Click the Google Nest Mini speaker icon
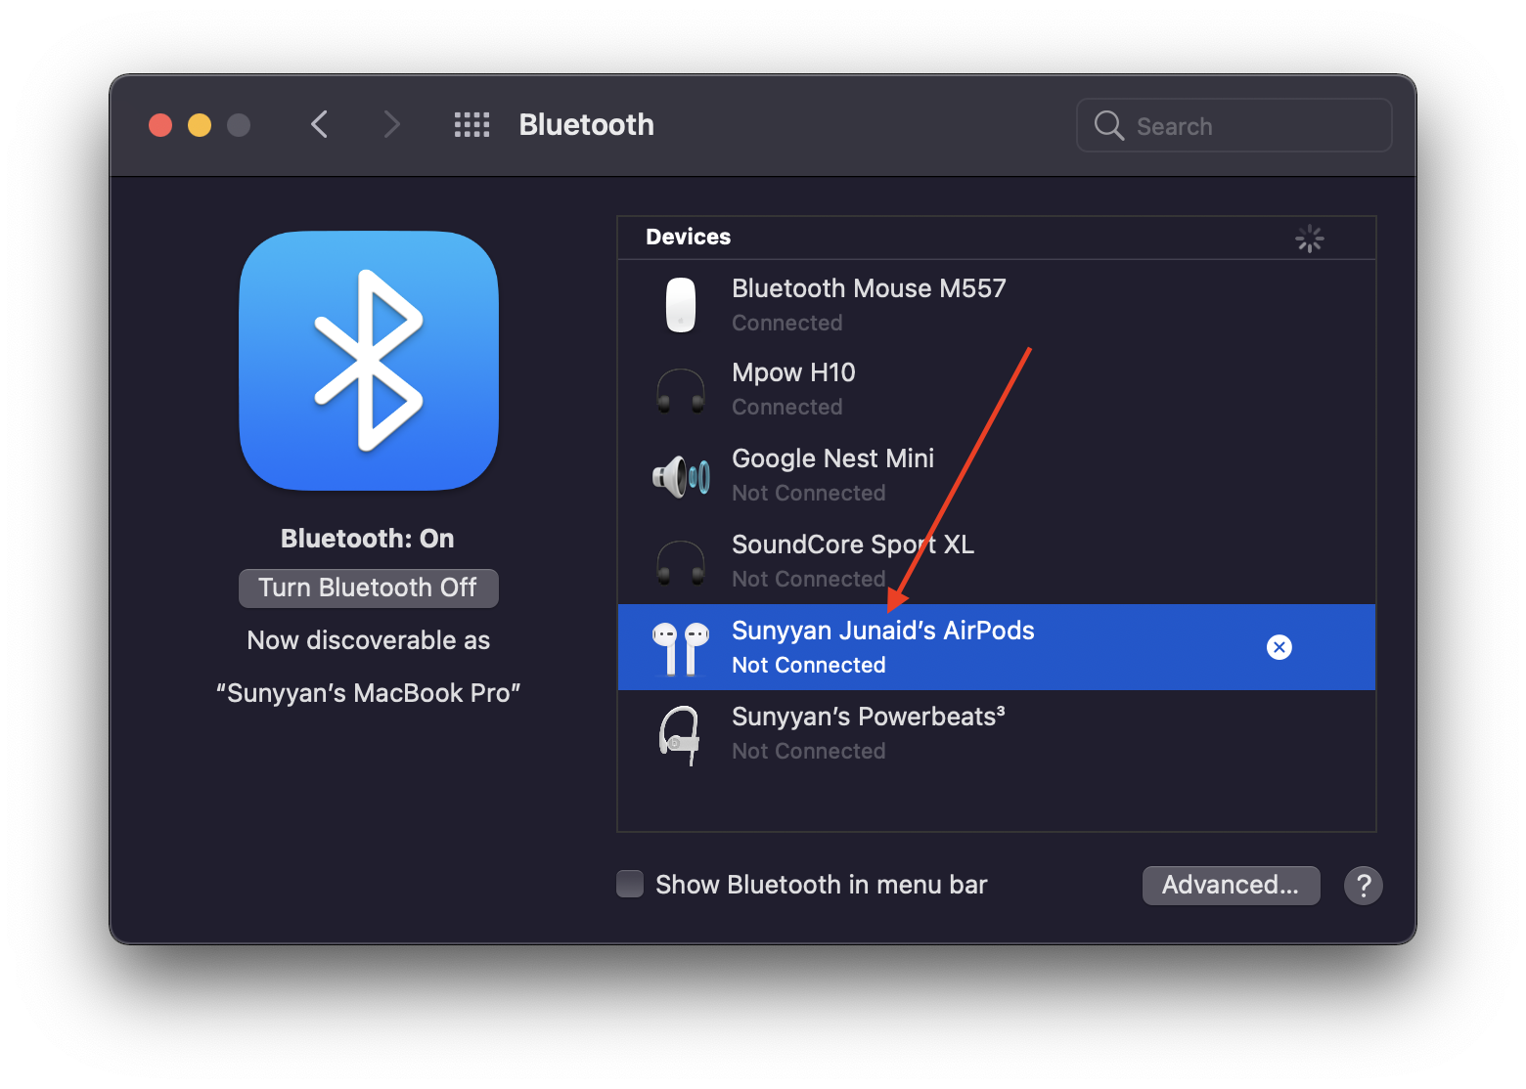 (681, 476)
